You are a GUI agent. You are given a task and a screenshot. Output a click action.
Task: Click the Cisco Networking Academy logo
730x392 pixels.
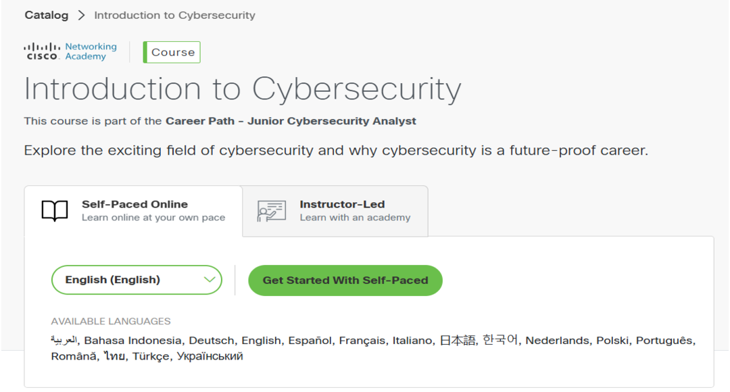pyautogui.click(x=70, y=51)
